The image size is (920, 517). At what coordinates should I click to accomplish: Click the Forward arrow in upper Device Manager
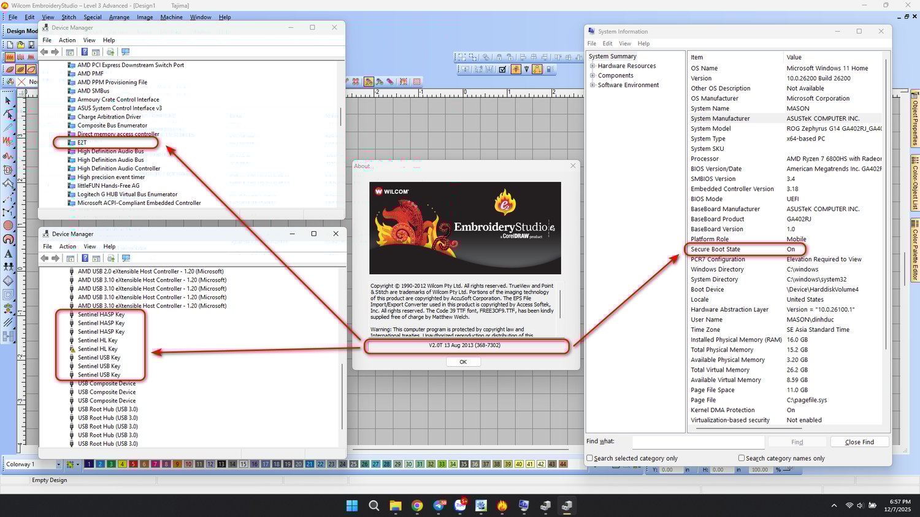pyautogui.click(x=55, y=52)
